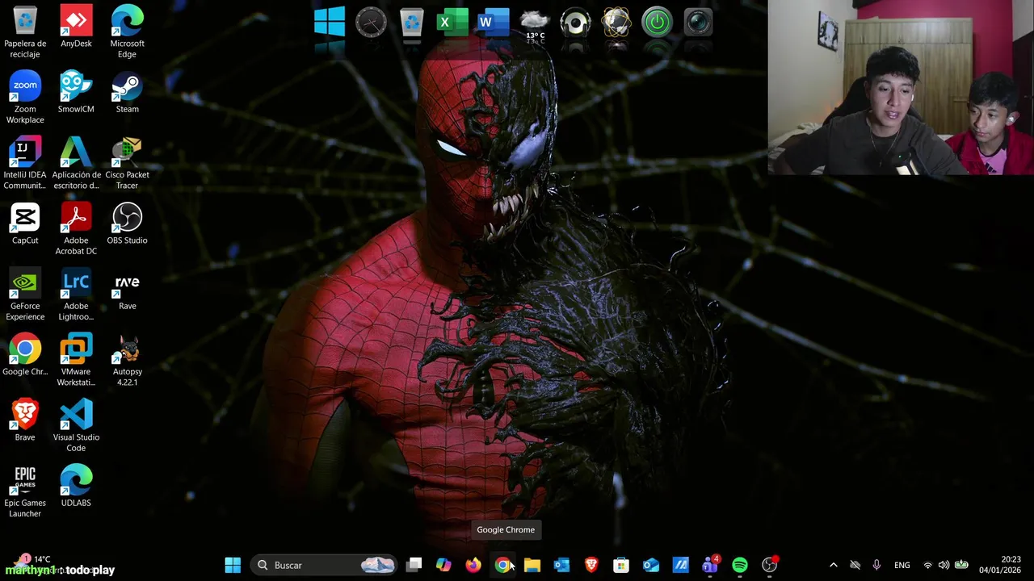Launch Brave from the taskbar
Image resolution: width=1034 pixels, height=581 pixels.
point(591,565)
